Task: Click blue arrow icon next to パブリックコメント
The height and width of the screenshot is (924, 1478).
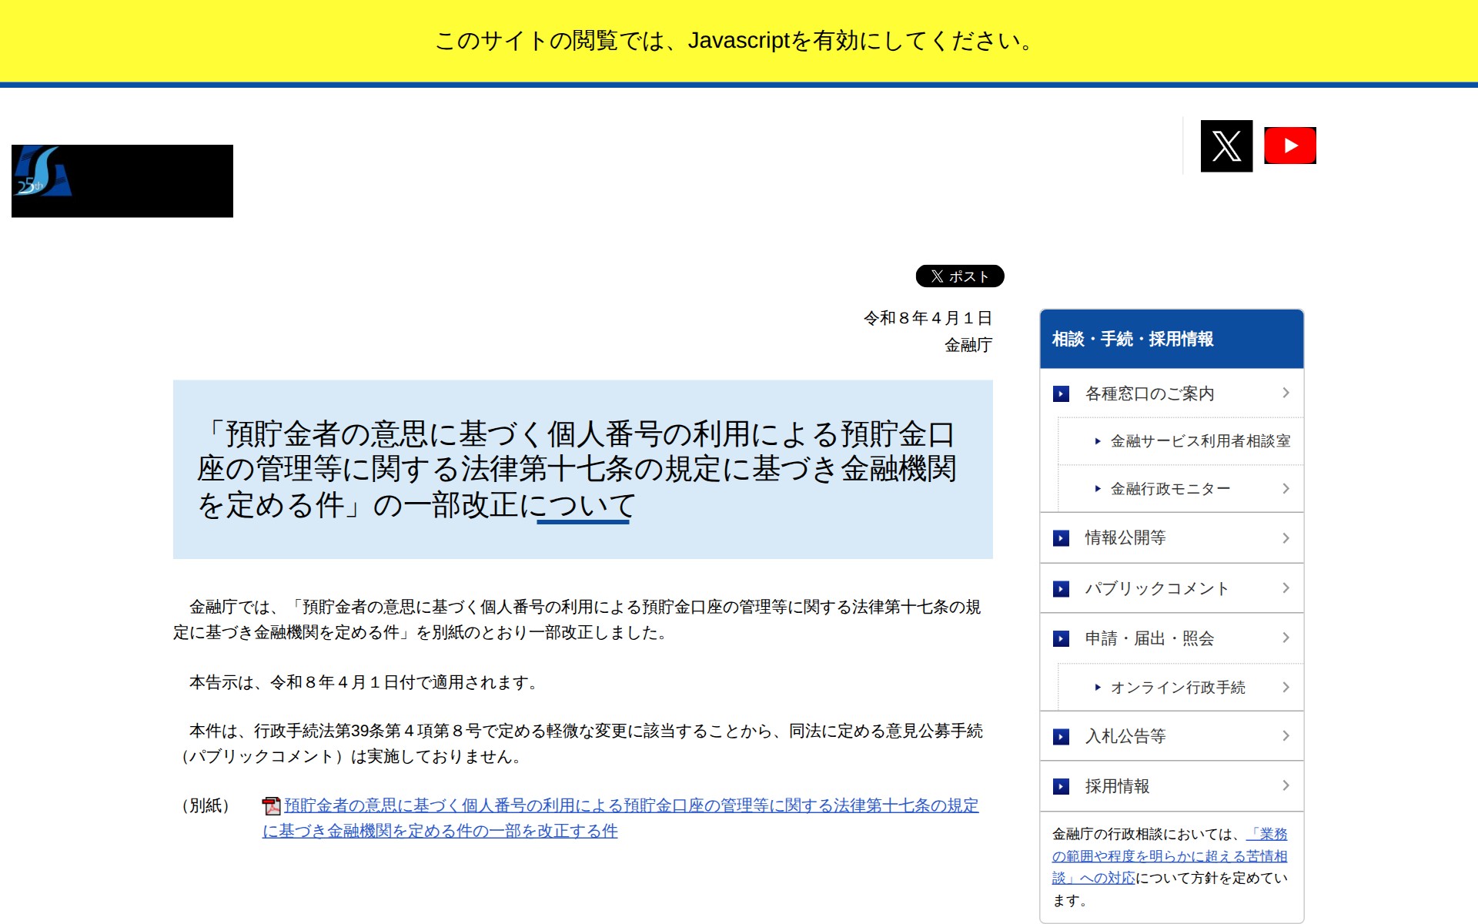Action: point(1061,589)
